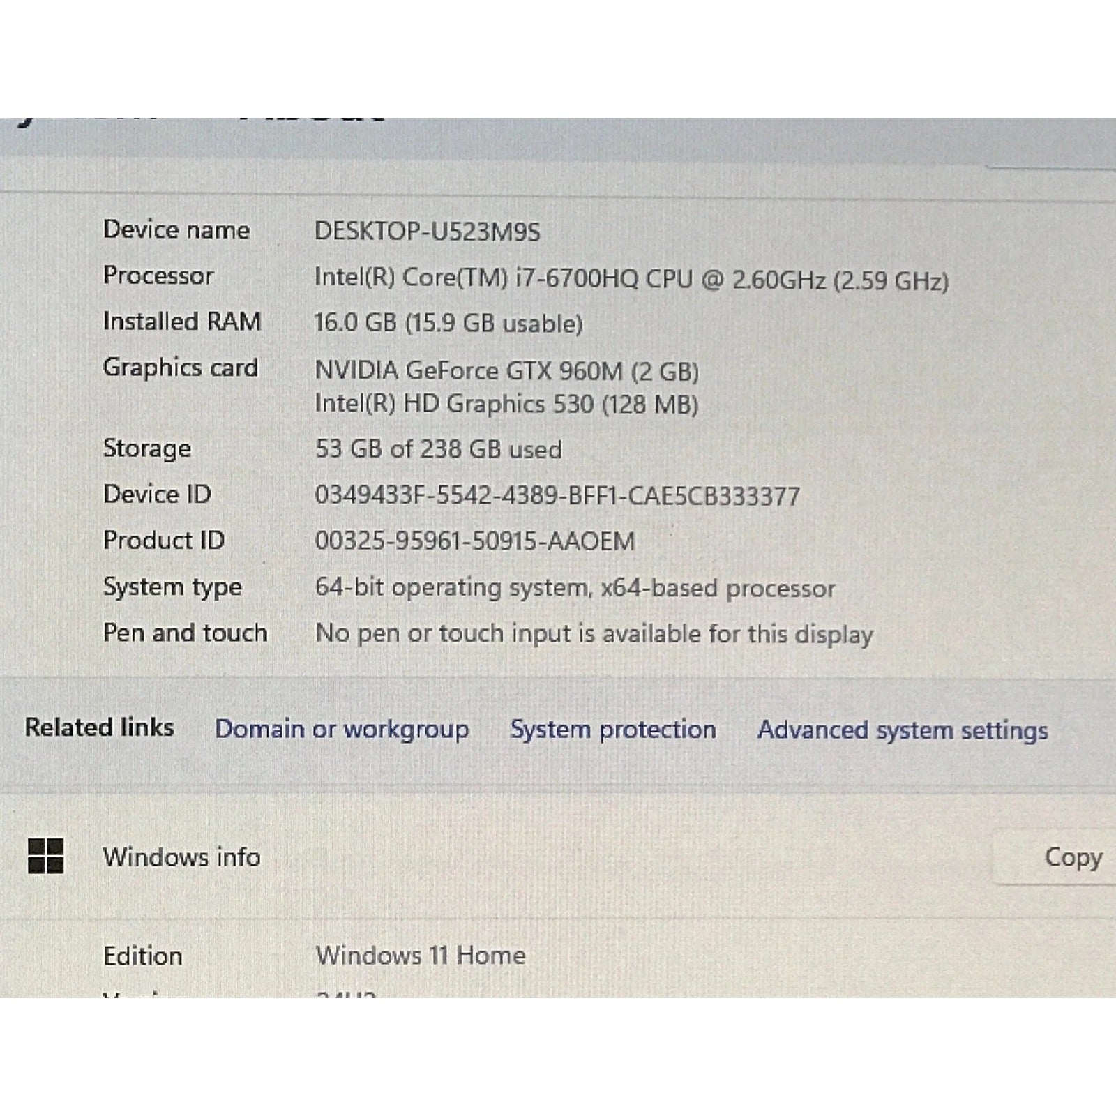Select the processor value i7-6700HQ text
The width and height of the screenshot is (1116, 1116).
pyautogui.click(x=631, y=280)
